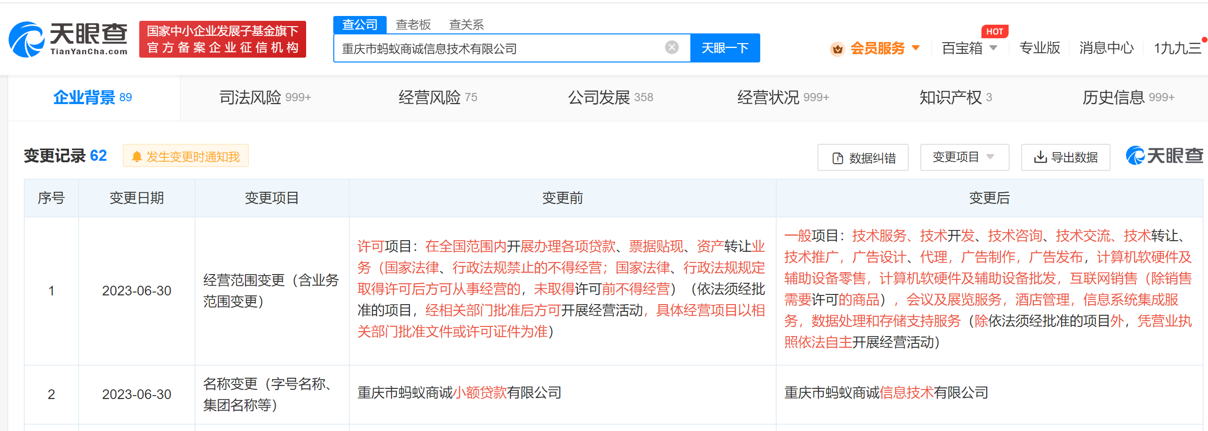Click the 变更日期 column header
1208x431 pixels.
(137, 198)
